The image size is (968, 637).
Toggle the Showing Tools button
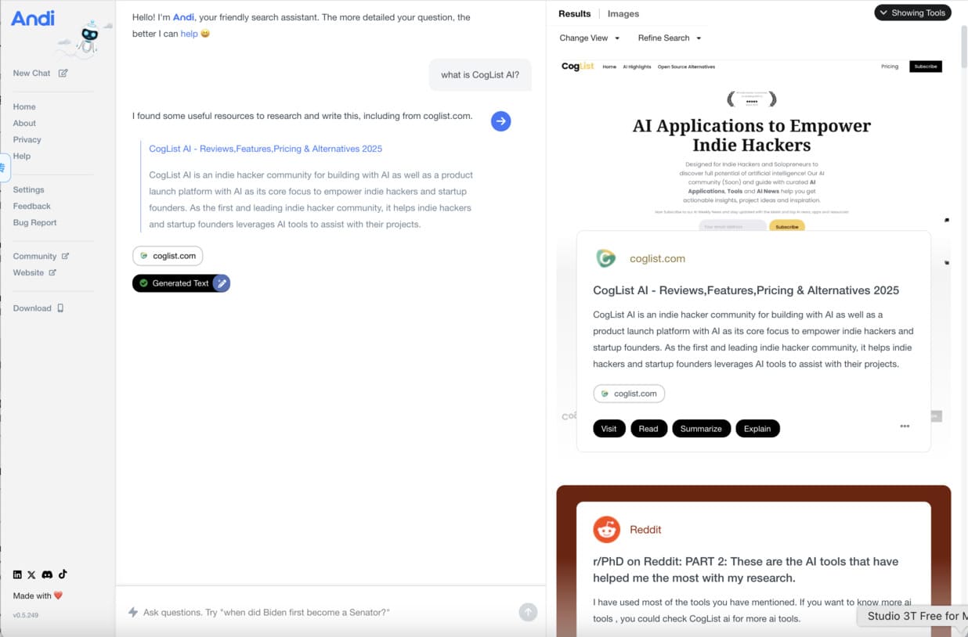click(913, 13)
